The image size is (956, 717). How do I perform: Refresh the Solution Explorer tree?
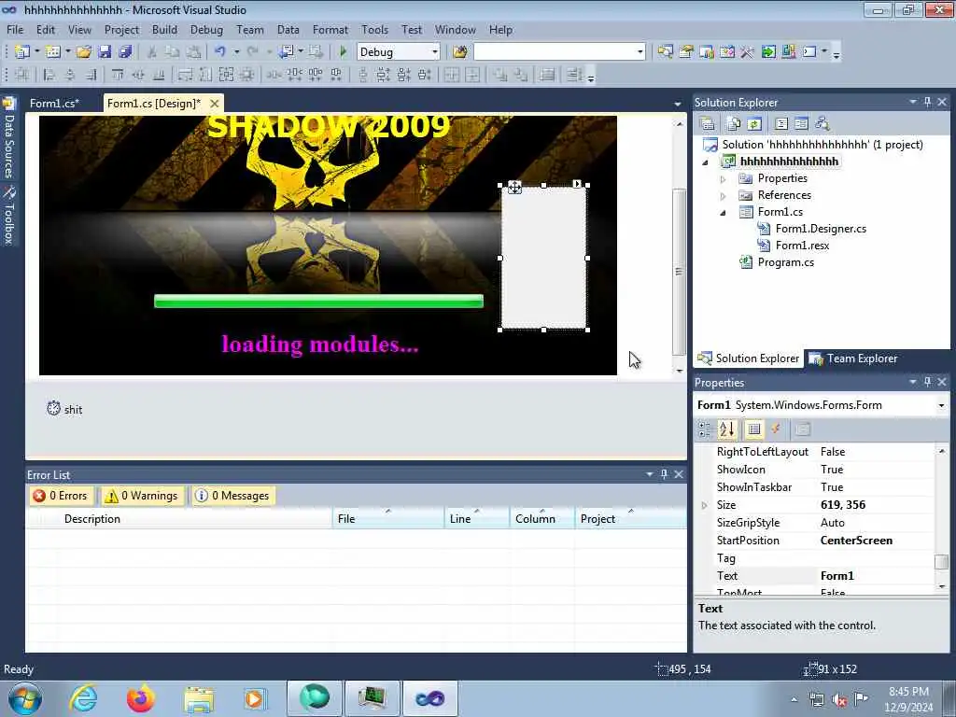point(754,124)
